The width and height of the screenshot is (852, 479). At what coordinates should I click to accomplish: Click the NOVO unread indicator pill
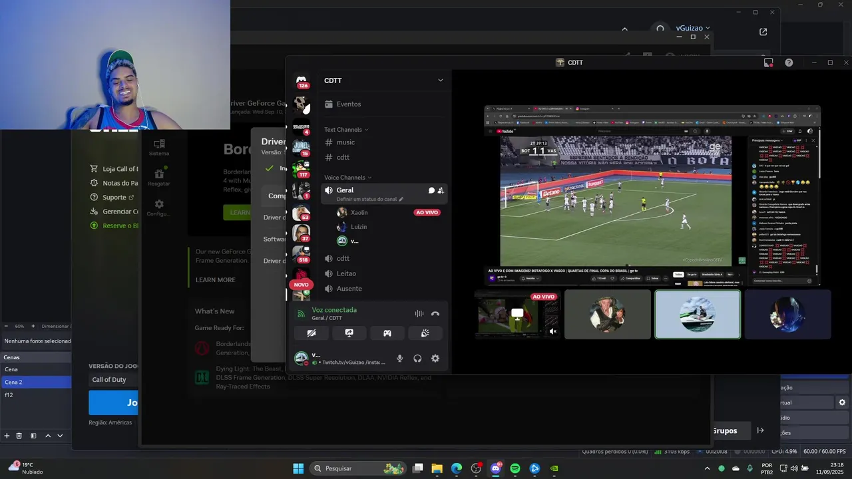pyautogui.click(x=301, y=285)
